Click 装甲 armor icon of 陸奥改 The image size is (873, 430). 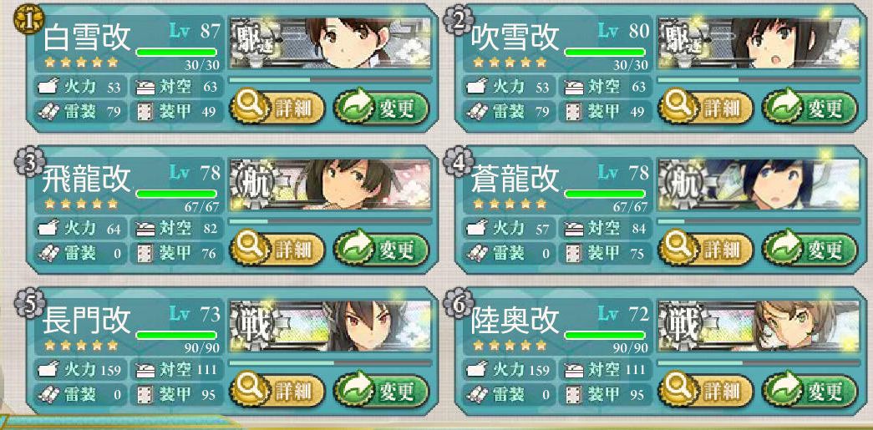tap(573, 395)
